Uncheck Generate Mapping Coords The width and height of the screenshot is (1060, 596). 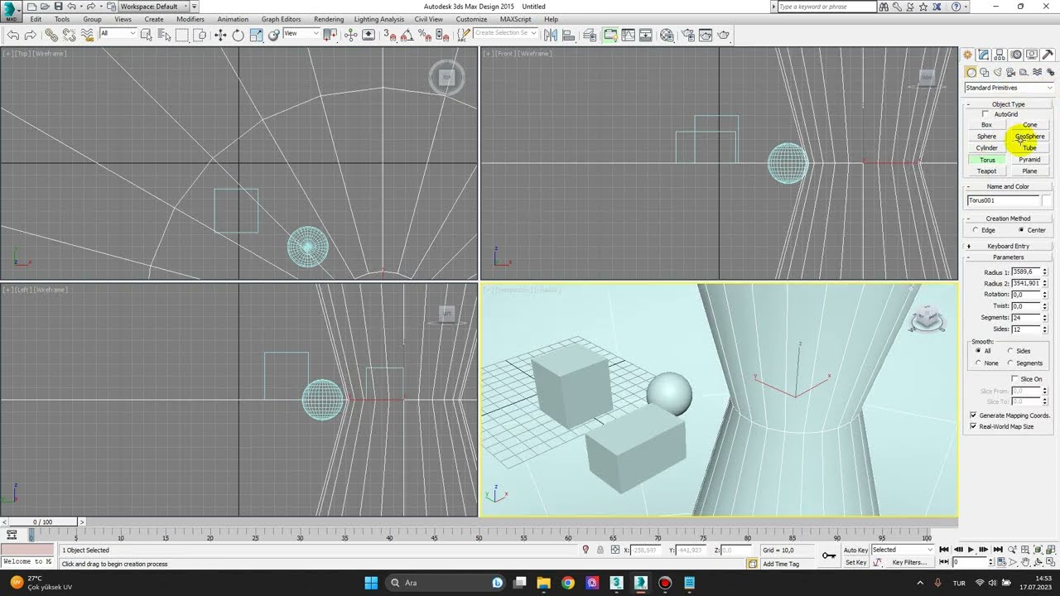(973, 416)
